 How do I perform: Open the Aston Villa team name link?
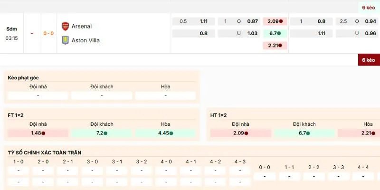coord(85,40)
